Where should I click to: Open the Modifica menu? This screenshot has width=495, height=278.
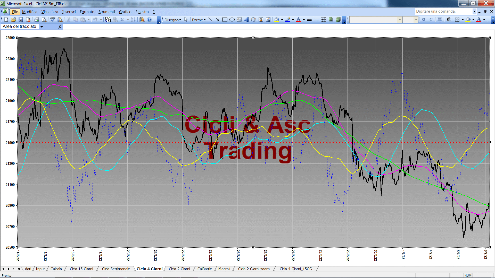[30, 12]
